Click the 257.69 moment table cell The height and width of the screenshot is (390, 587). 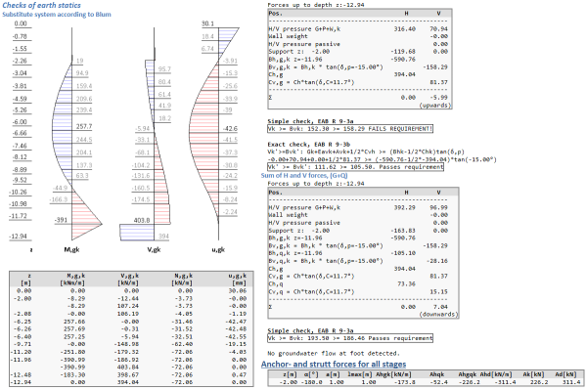click(x=74, y=329)
